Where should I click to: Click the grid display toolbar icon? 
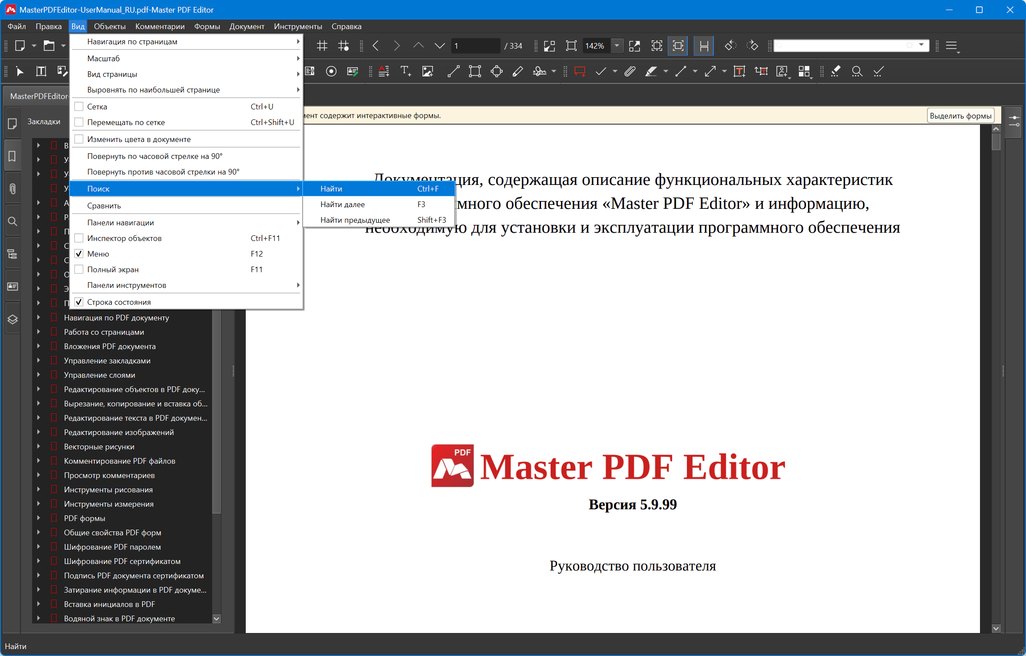[322, 46]
